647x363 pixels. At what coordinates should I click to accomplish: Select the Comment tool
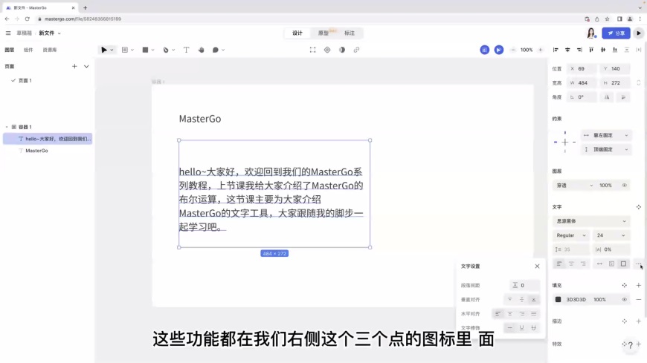(216, 50)
